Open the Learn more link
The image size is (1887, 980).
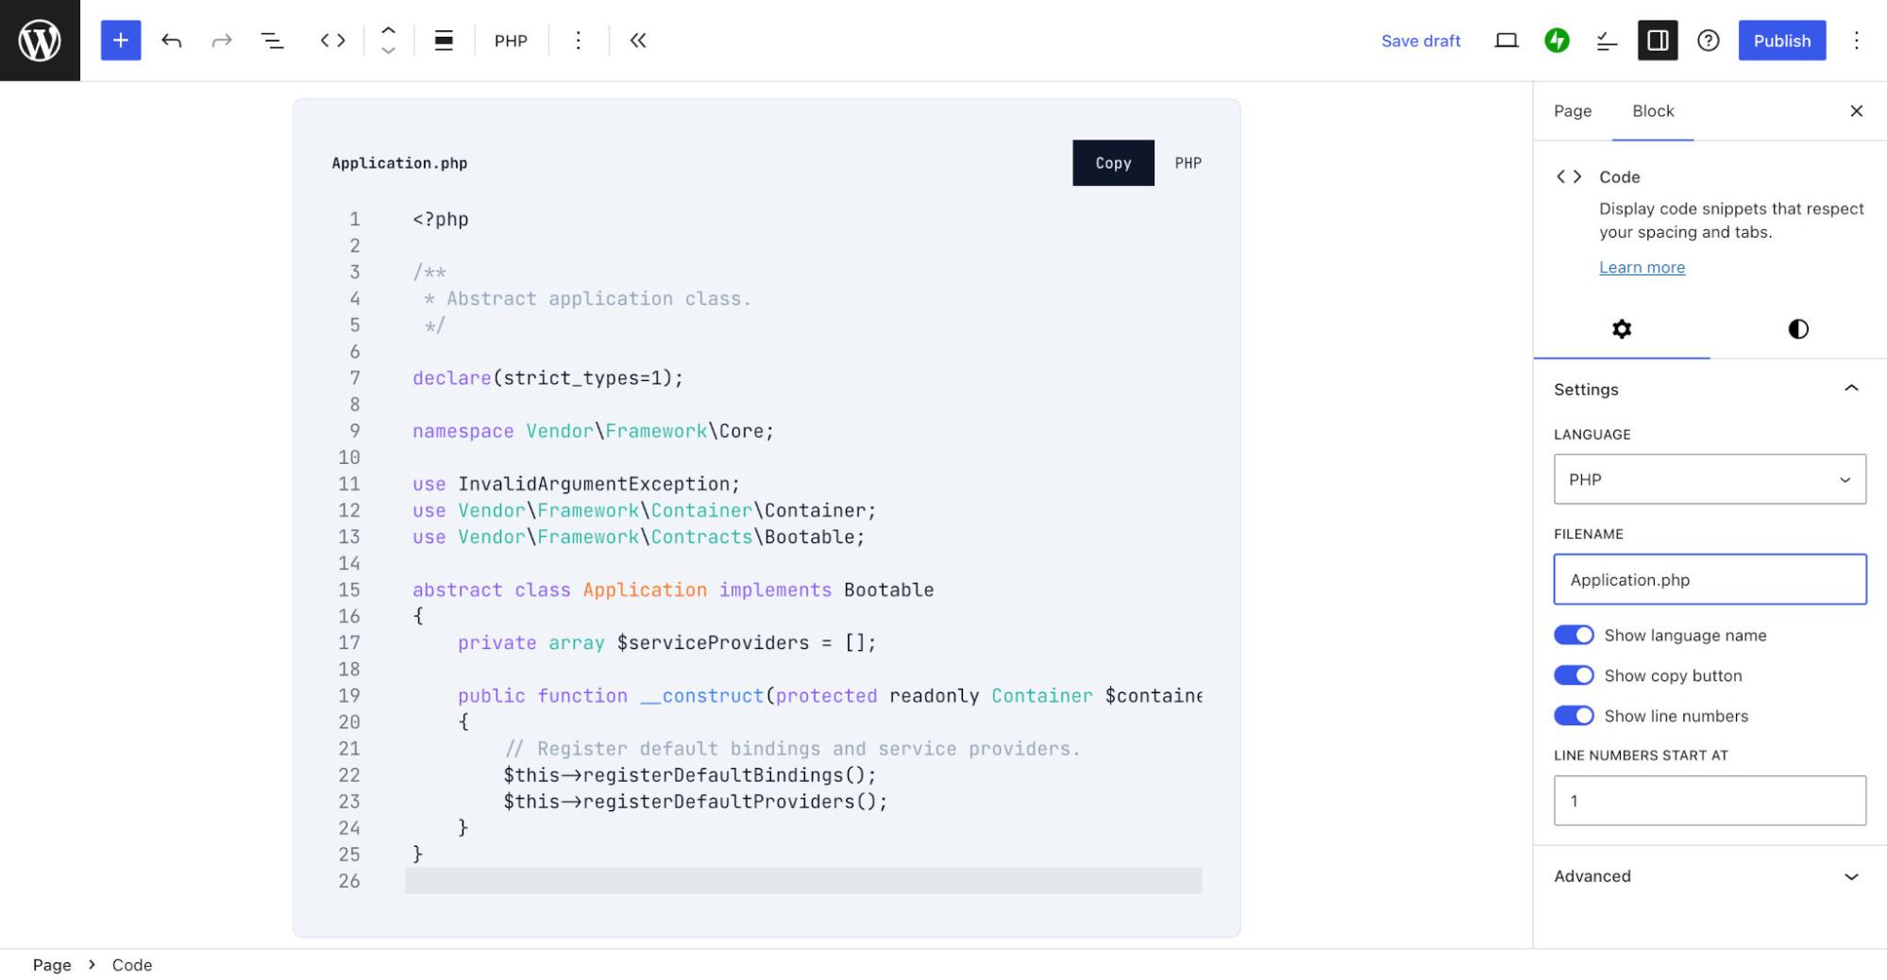pos(1643,268)
